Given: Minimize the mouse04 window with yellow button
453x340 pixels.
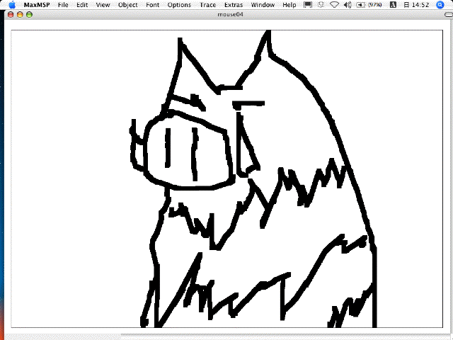Looking at the screenshot, I should pos(20,14).
